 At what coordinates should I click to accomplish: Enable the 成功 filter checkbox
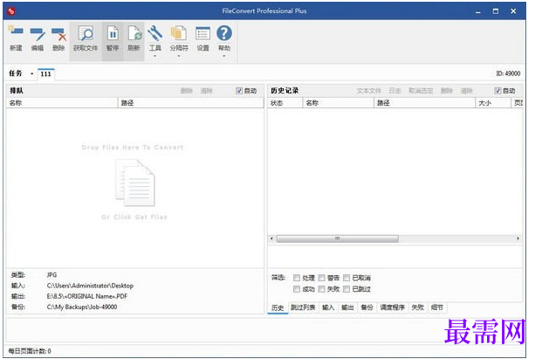[297, 289]
